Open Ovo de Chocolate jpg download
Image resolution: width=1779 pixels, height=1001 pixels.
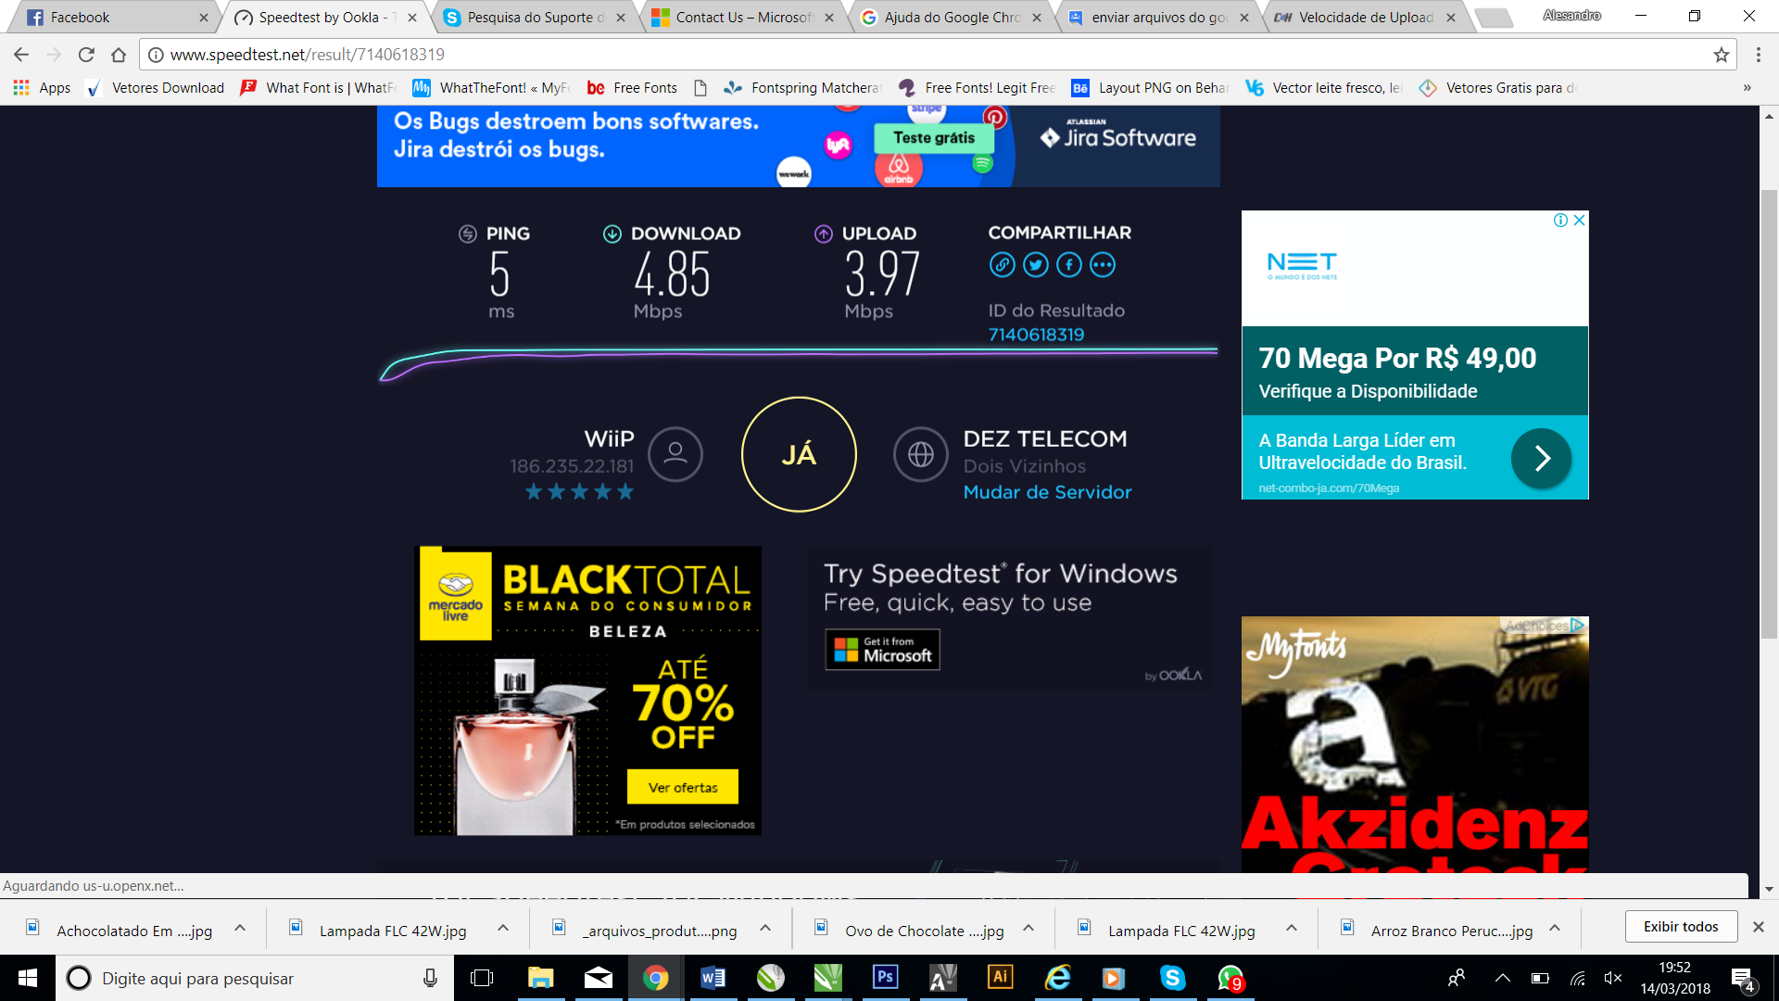click(910, 930)
